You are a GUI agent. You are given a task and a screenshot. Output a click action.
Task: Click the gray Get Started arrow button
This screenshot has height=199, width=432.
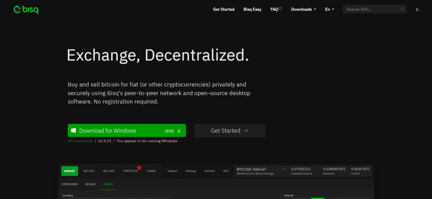[229, 131]
